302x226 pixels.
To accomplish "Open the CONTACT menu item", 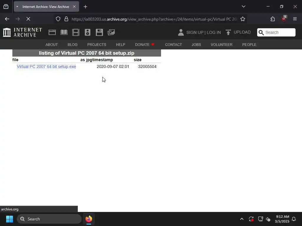I will pos(173,45).
